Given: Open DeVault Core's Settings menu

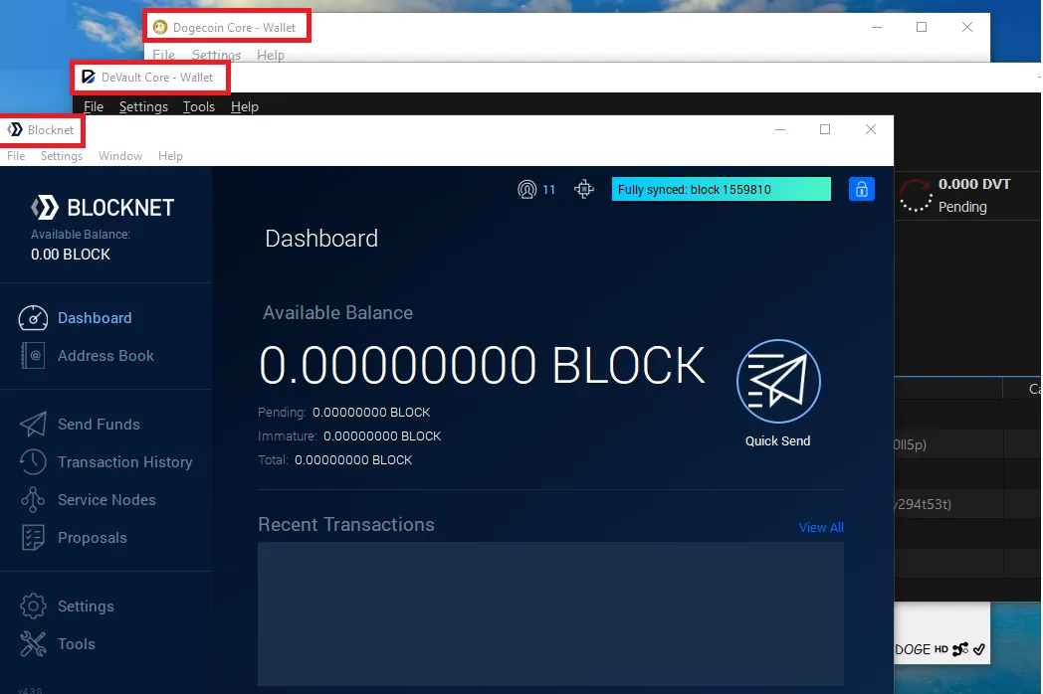Looking at the screenshot, I should pos(143,106).
